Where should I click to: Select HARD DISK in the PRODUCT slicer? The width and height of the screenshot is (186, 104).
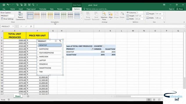50,57
